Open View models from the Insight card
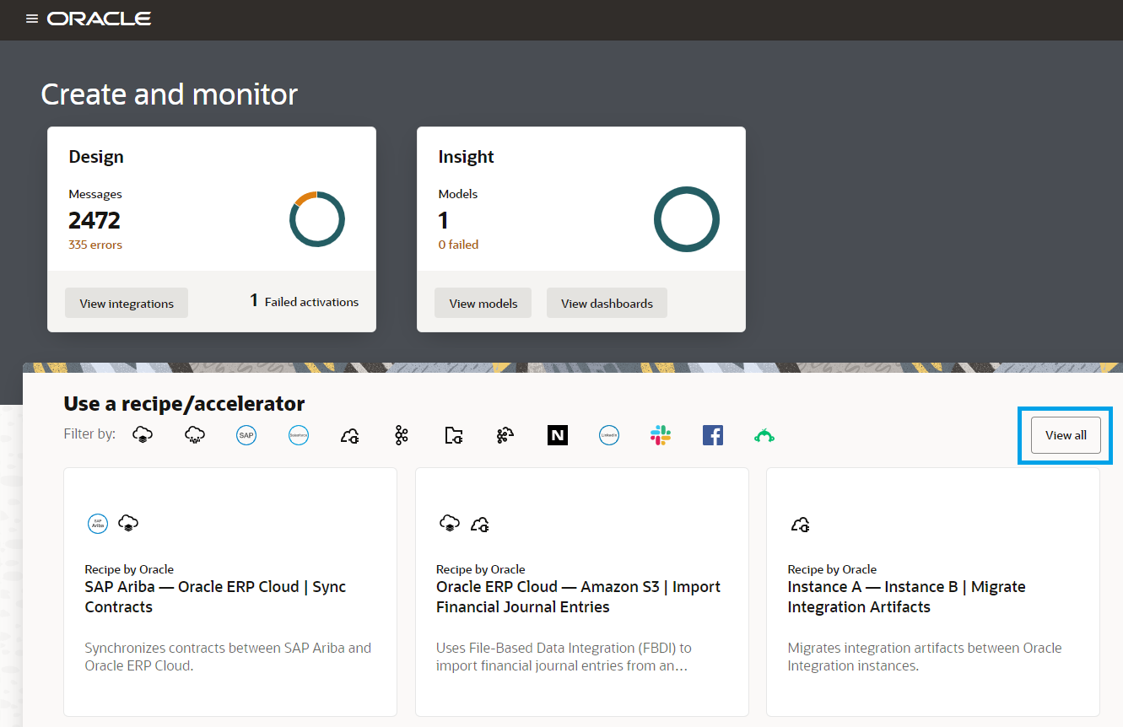This screenshot has width=1123, height=727. (x=483, y=302)
